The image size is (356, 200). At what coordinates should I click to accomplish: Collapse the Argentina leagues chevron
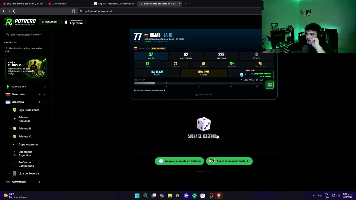[44, 102]
